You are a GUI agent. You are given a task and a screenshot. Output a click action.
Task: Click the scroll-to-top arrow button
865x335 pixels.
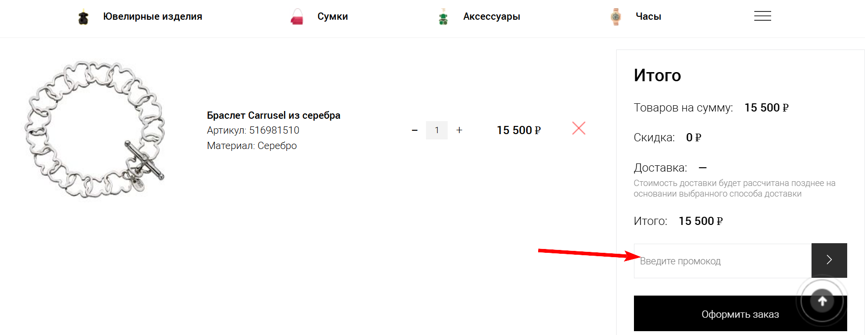[822, 300]
